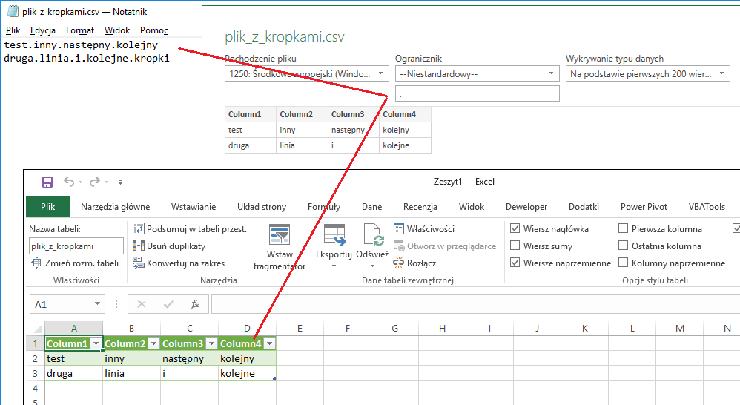This screenshot has height=405, width=740.
Task: Click Column4 header in import preview
Action: pyautogui.click(x=405, y=114)
